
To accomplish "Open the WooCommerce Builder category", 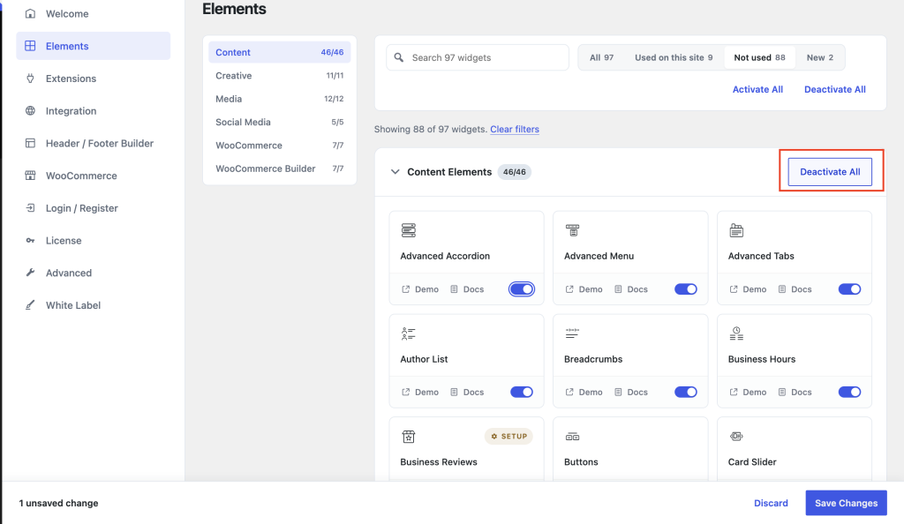I will pyautogui.click(x=280, y=168).
